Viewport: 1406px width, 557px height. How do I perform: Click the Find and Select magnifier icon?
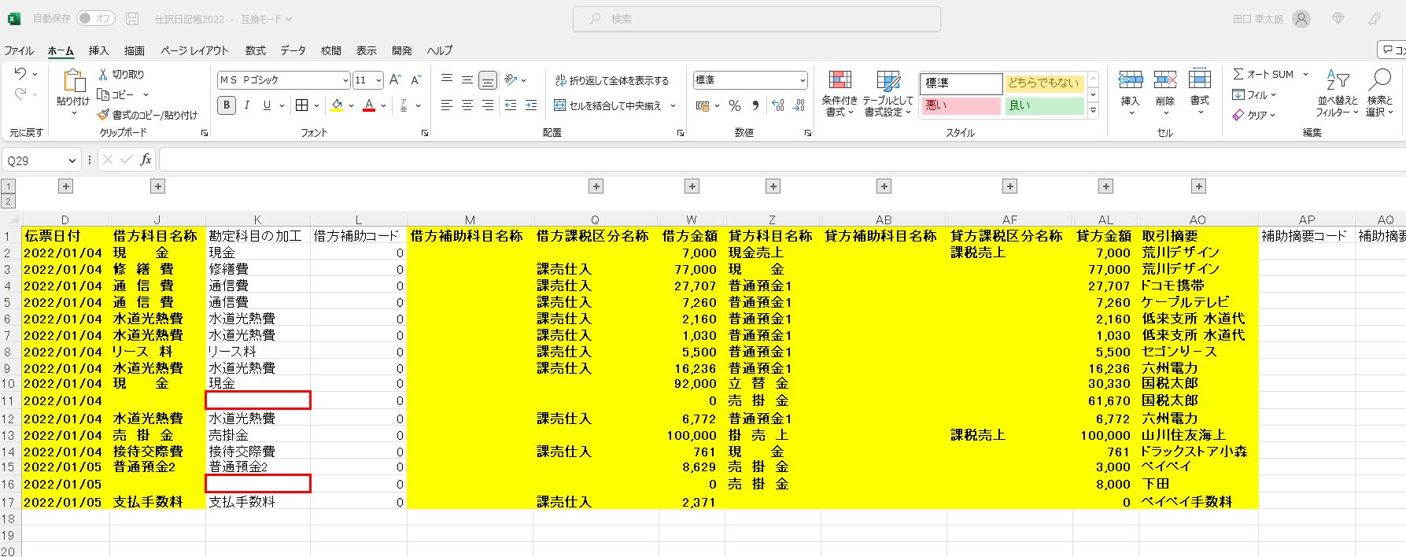[x=1379, y=81]
